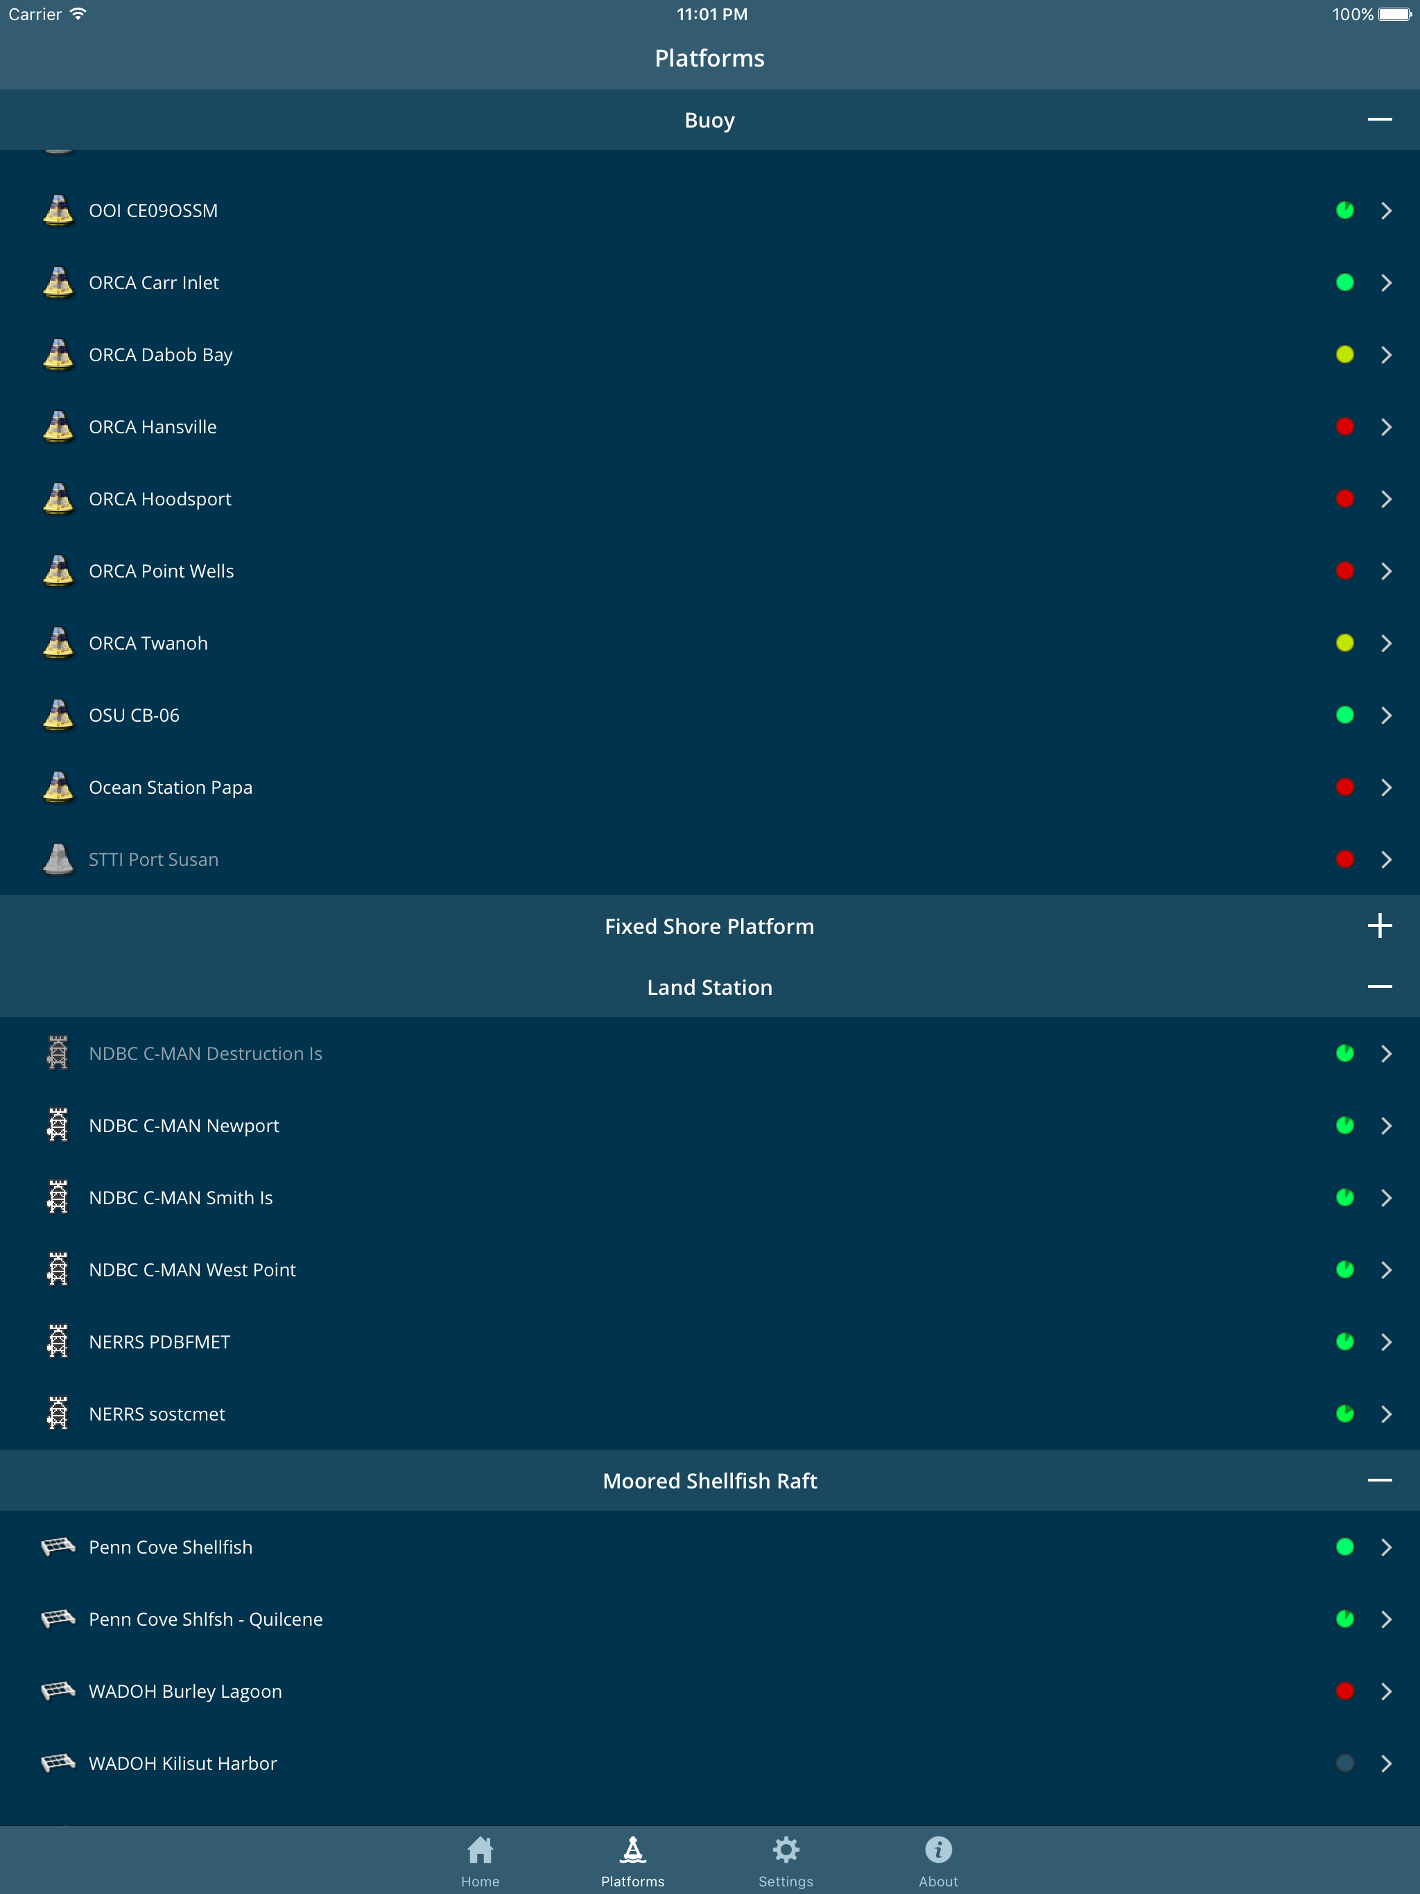Click the About info icon in tab bar
1420x1894 pixels.
pos(938,1850)
